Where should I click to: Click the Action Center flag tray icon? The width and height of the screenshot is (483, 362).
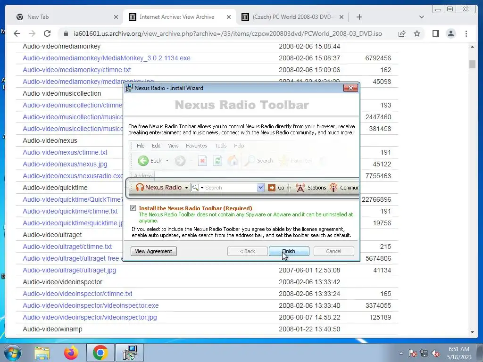[x=413, y=353]
